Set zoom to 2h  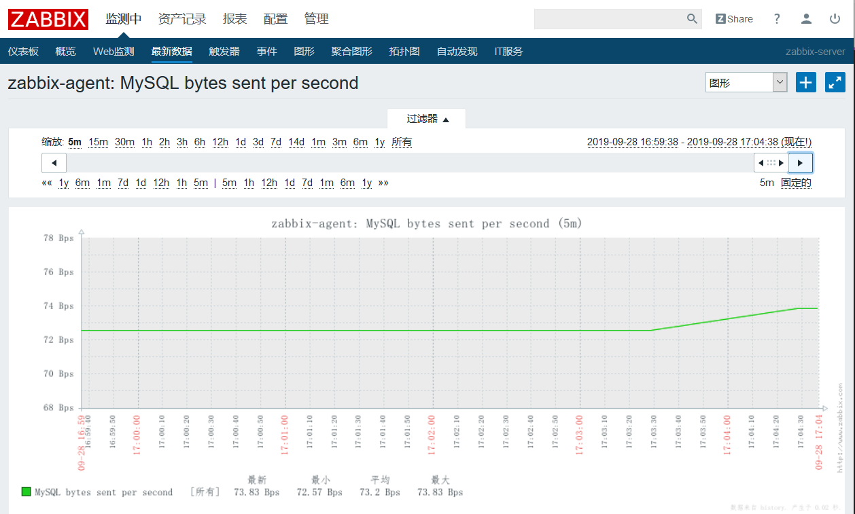pyautogui.click(x=164, y=142)
